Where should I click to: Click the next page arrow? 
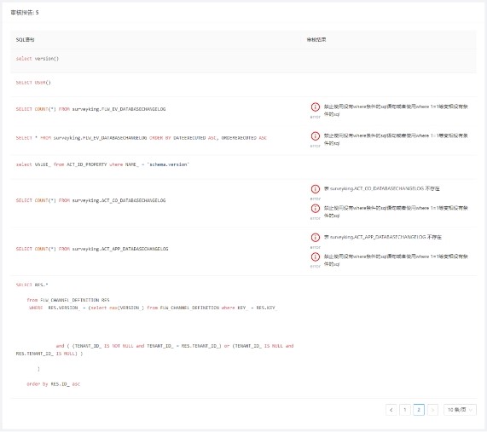coord(432,410)
